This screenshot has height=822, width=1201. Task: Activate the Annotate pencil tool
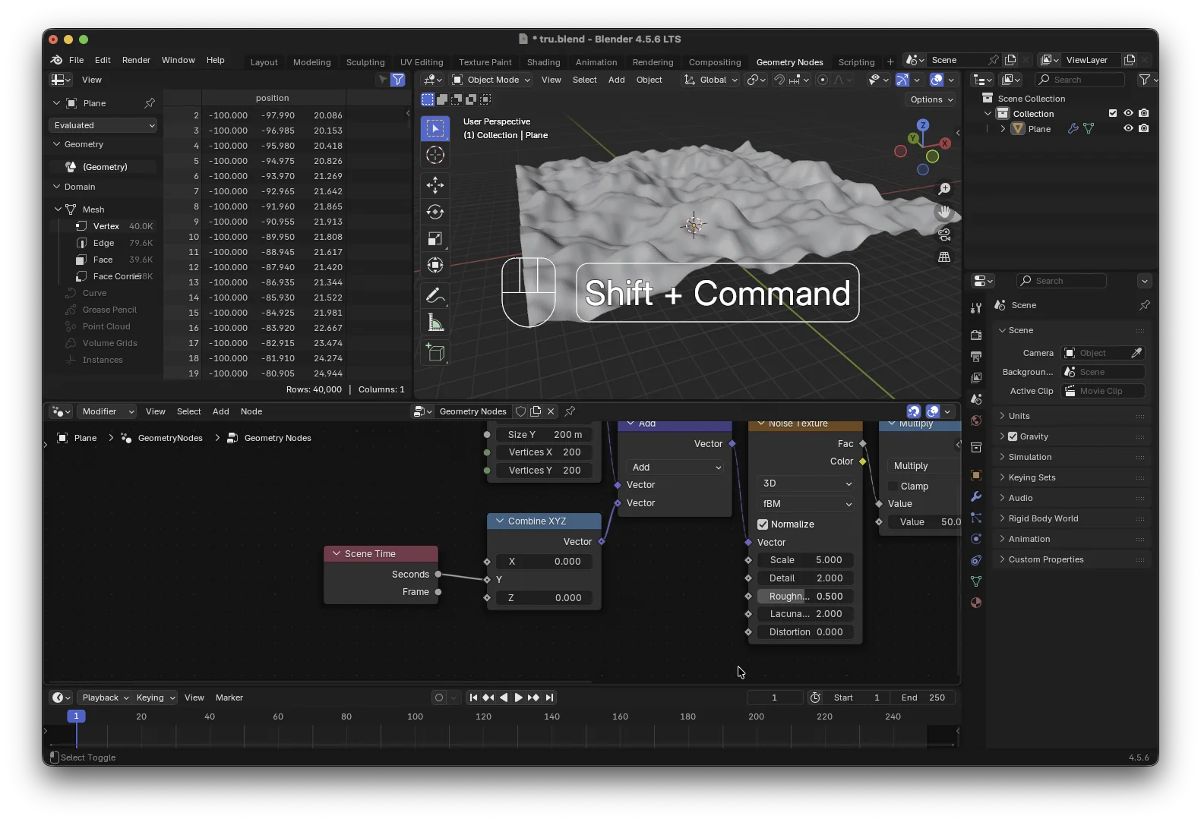(x=435, y=295)
